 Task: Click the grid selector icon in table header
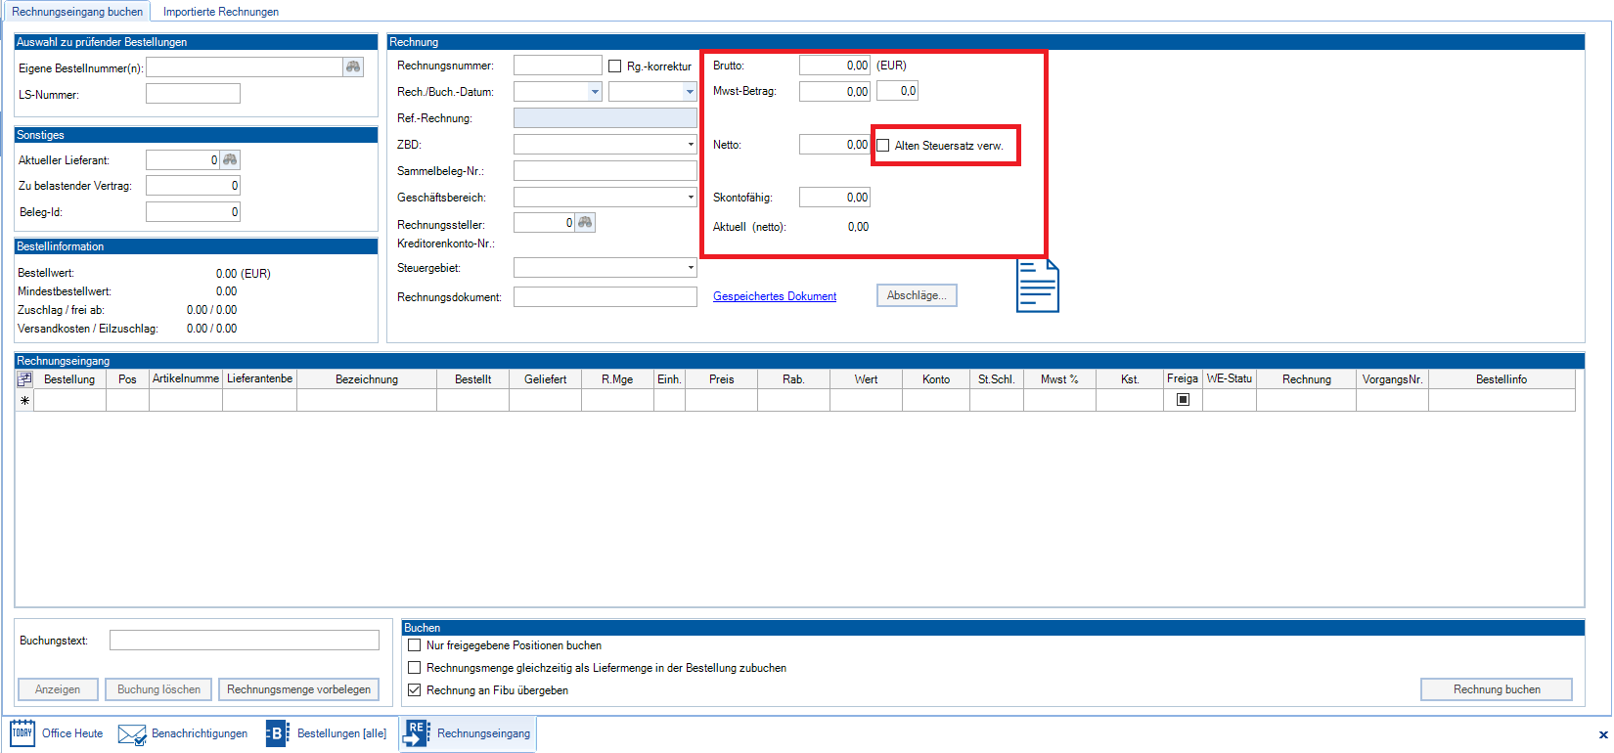[x=24, y=379]
